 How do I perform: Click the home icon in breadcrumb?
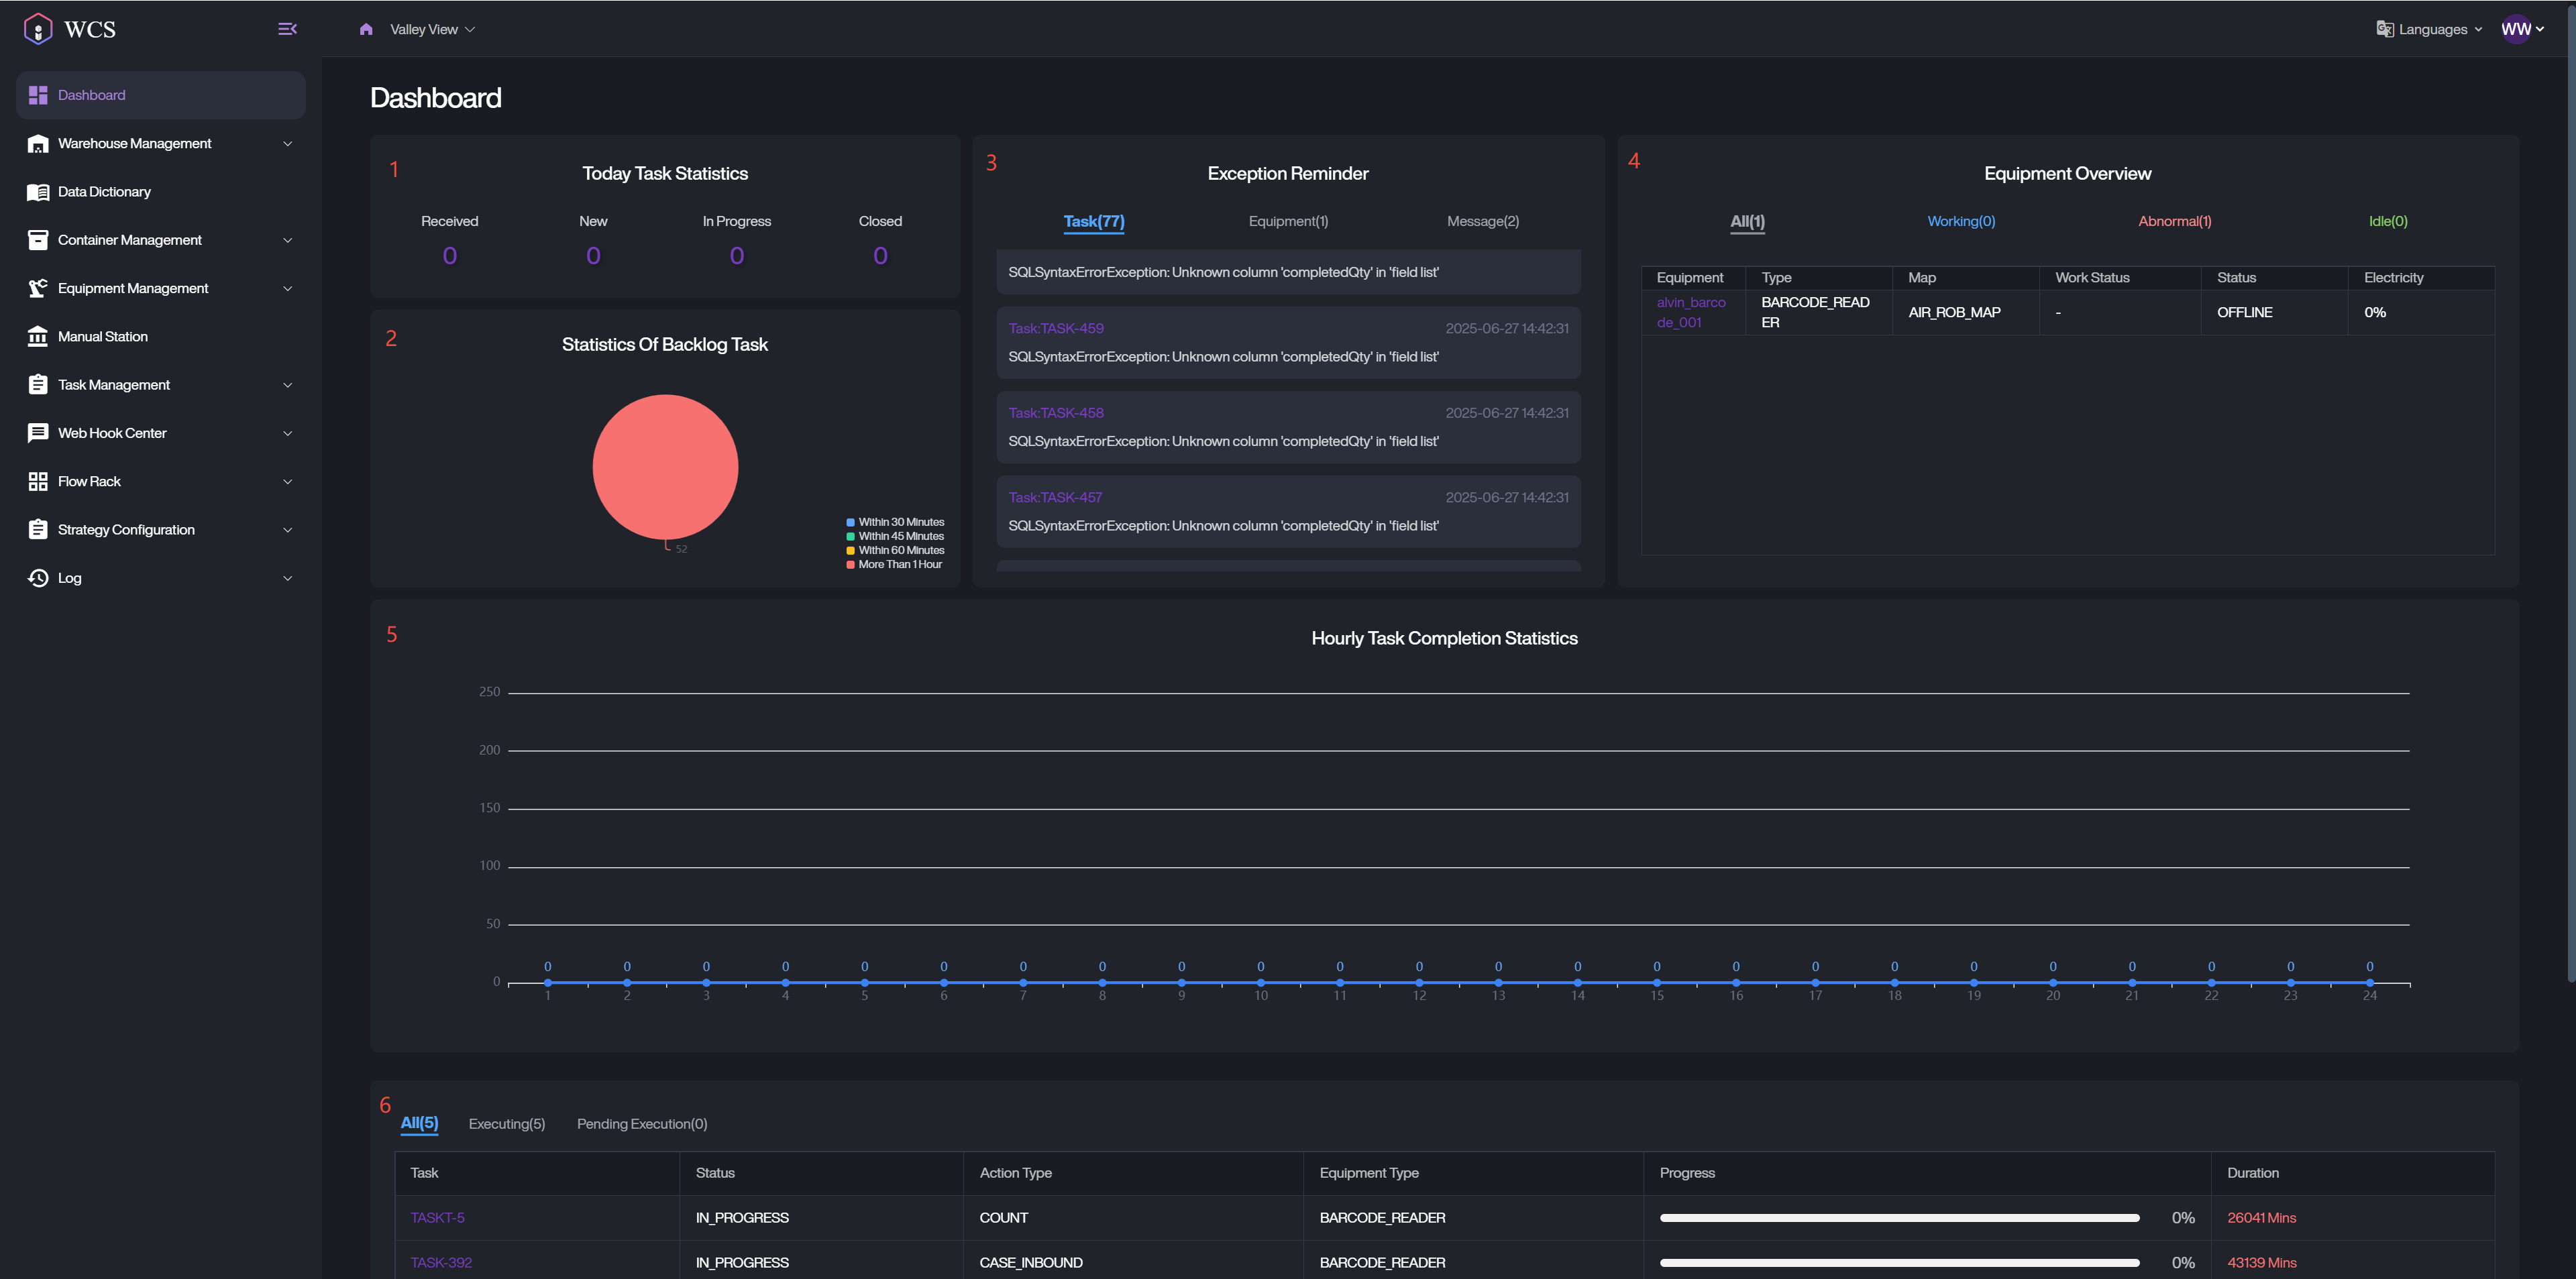(x=366, y=29)
